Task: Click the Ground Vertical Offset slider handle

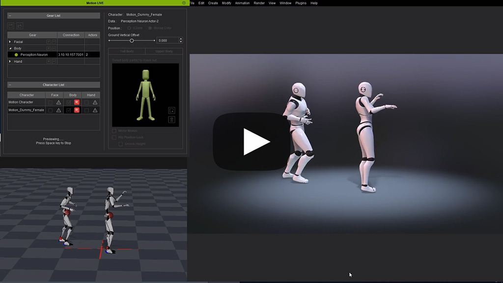Action: (132, 40)
